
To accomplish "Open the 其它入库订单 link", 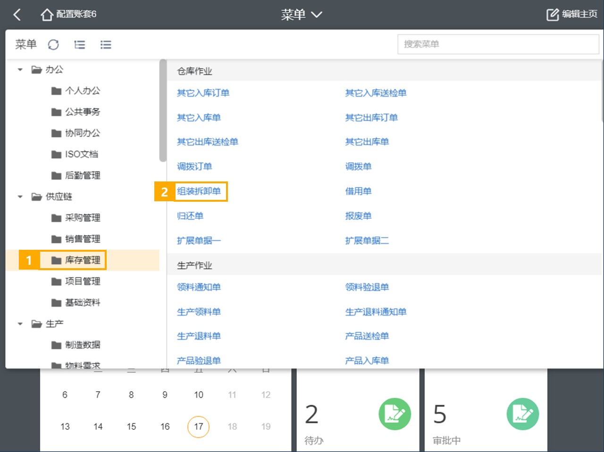I will (x=203, y=93).
